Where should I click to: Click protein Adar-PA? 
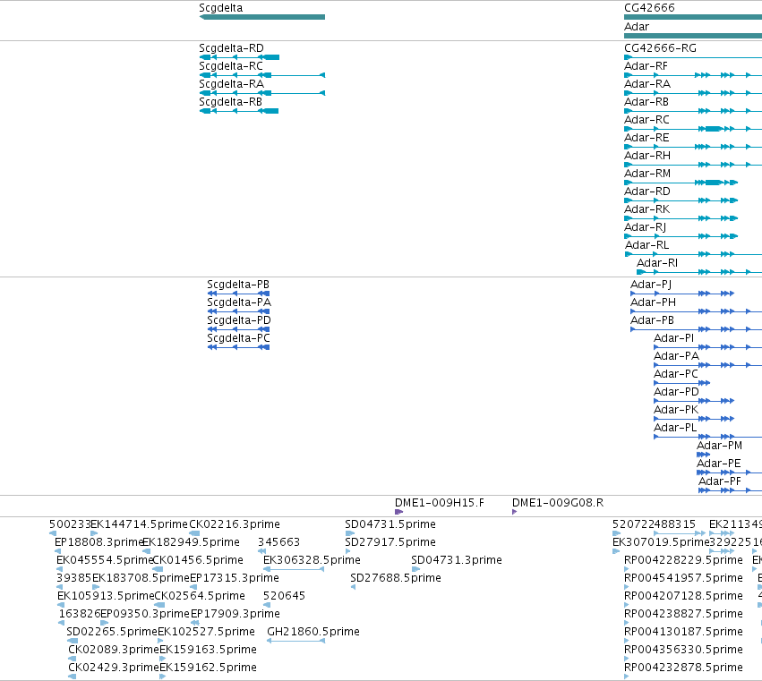pos(676,356)
